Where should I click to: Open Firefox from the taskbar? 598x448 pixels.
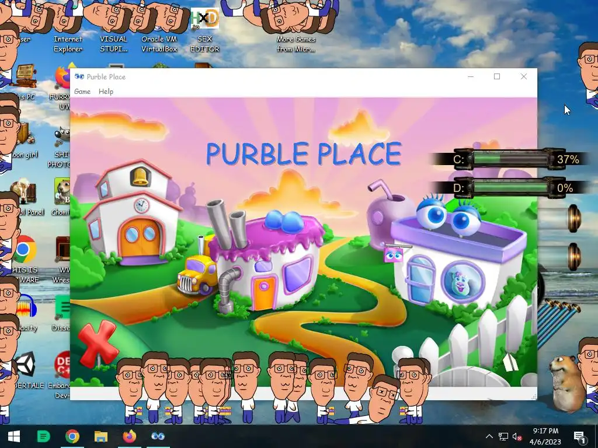[x=130, y=436]
